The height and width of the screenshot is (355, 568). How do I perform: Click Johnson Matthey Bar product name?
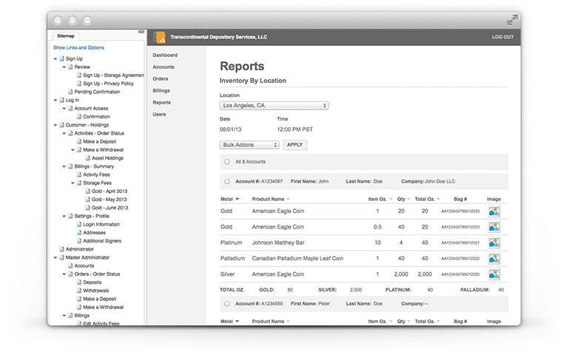[278, 243]
